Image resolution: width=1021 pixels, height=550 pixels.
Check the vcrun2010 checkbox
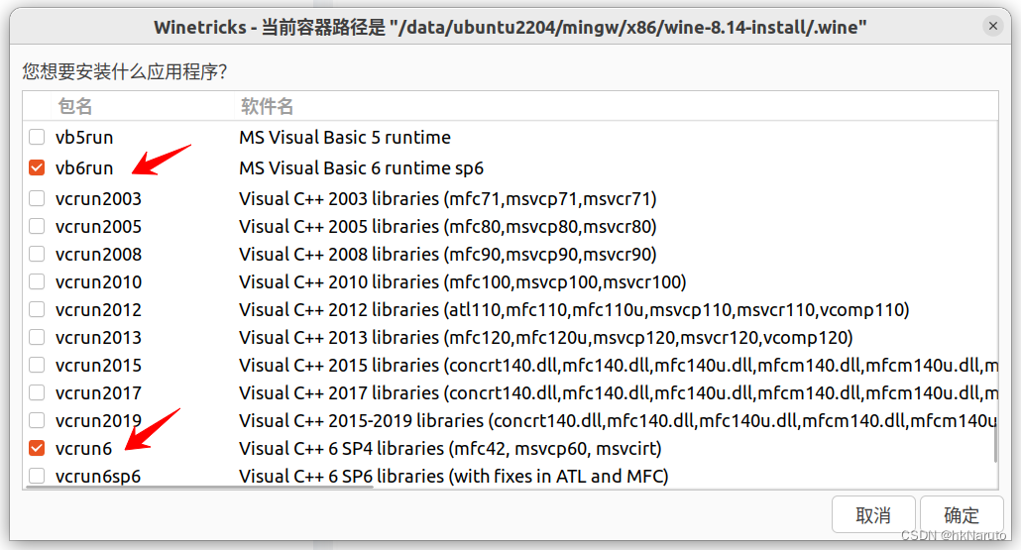pos(37,281)
